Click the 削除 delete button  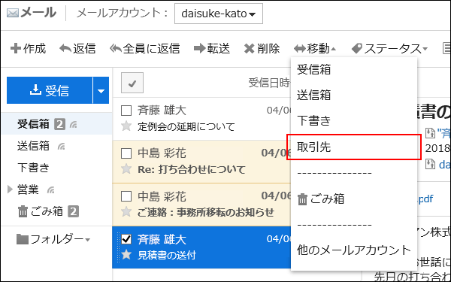262,49
